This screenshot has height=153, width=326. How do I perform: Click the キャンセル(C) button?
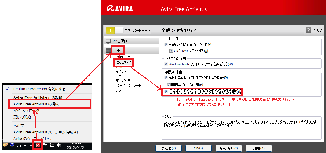[229, 148]
